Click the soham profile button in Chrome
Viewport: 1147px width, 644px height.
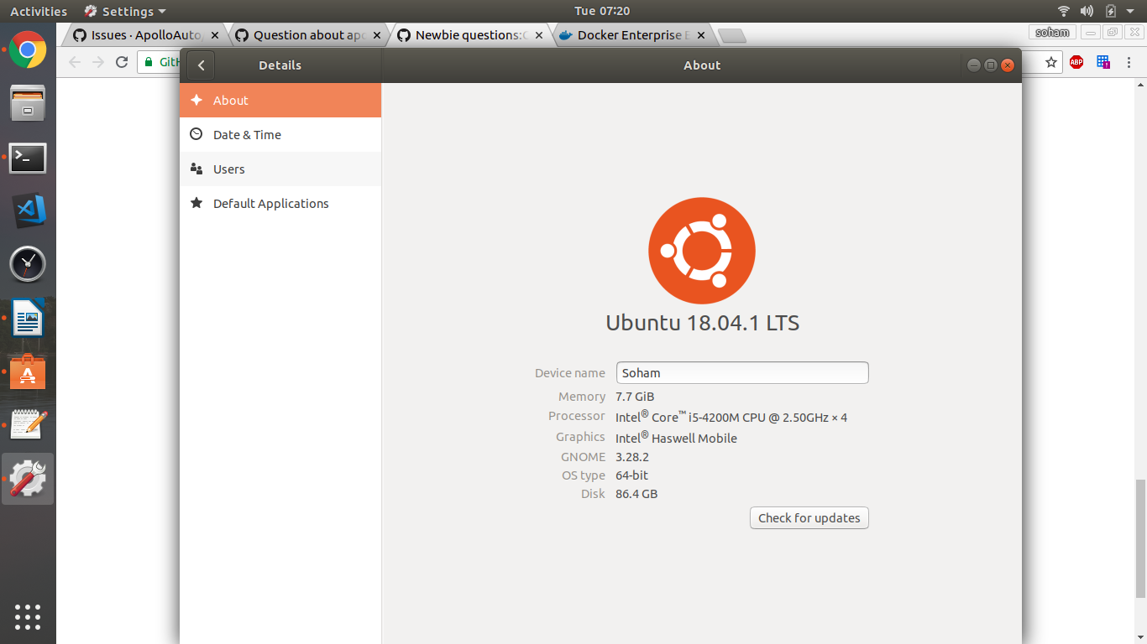1053,33
